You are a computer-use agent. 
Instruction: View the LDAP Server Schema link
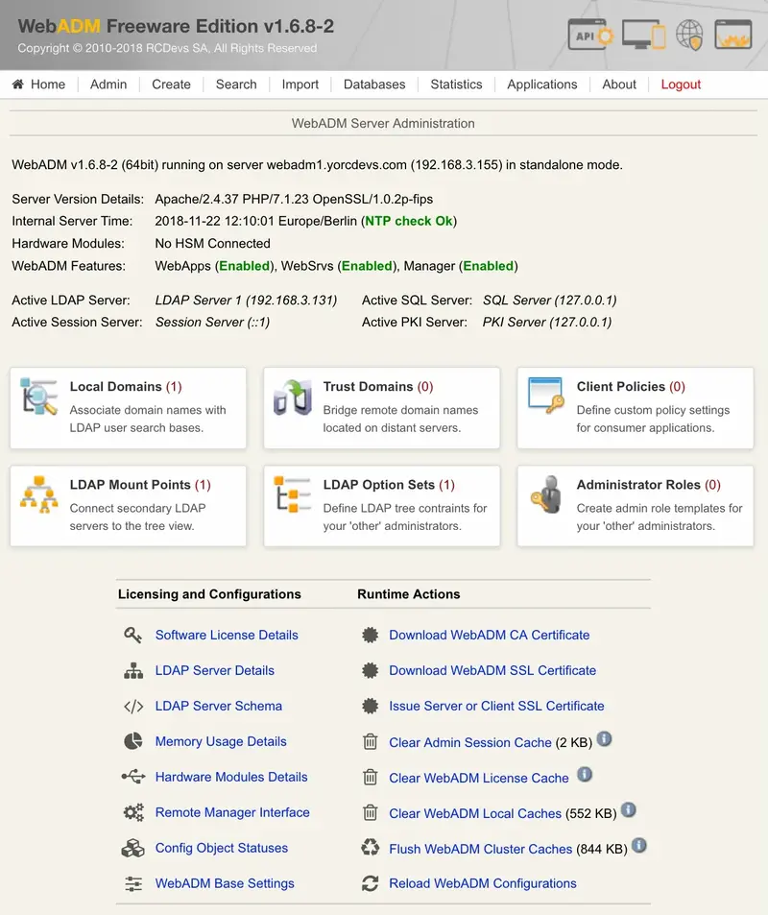(218, 706)
